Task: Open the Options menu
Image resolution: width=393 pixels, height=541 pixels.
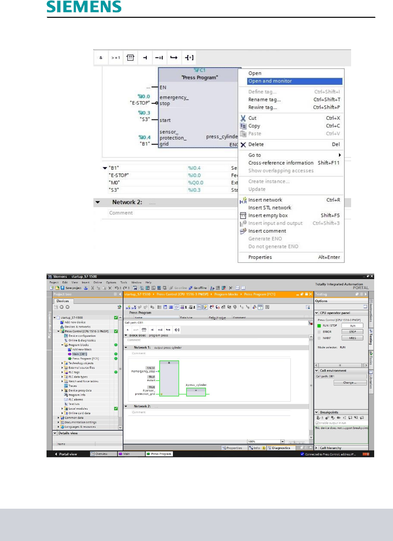Action: 111,282
